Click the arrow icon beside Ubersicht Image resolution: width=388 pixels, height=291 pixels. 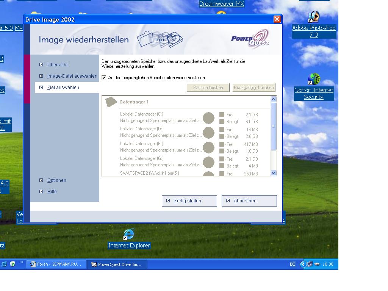tap(41, 64)
